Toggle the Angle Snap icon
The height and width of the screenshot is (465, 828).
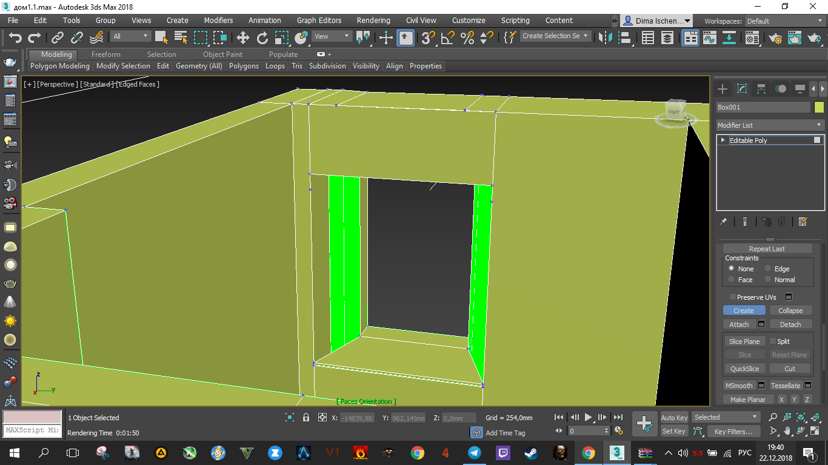(448, 38)
